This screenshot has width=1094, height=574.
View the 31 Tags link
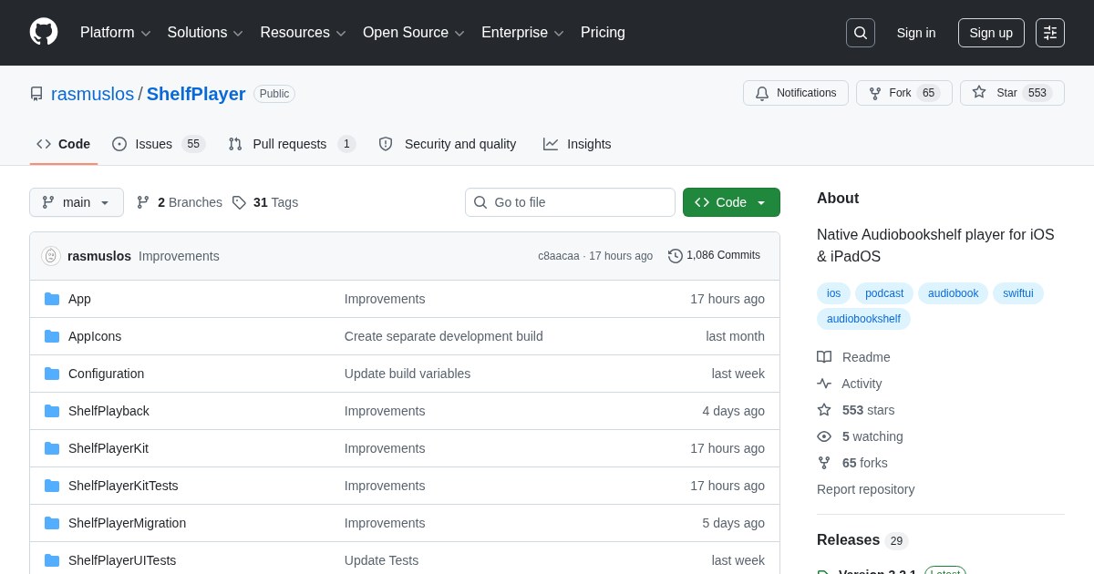click(265, 202)
